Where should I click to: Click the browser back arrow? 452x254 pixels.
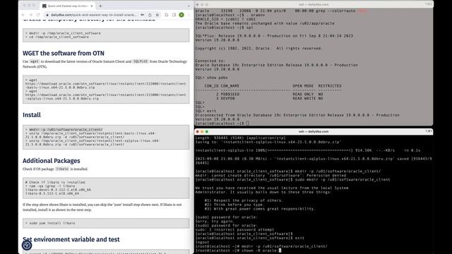tap(23, 15)
